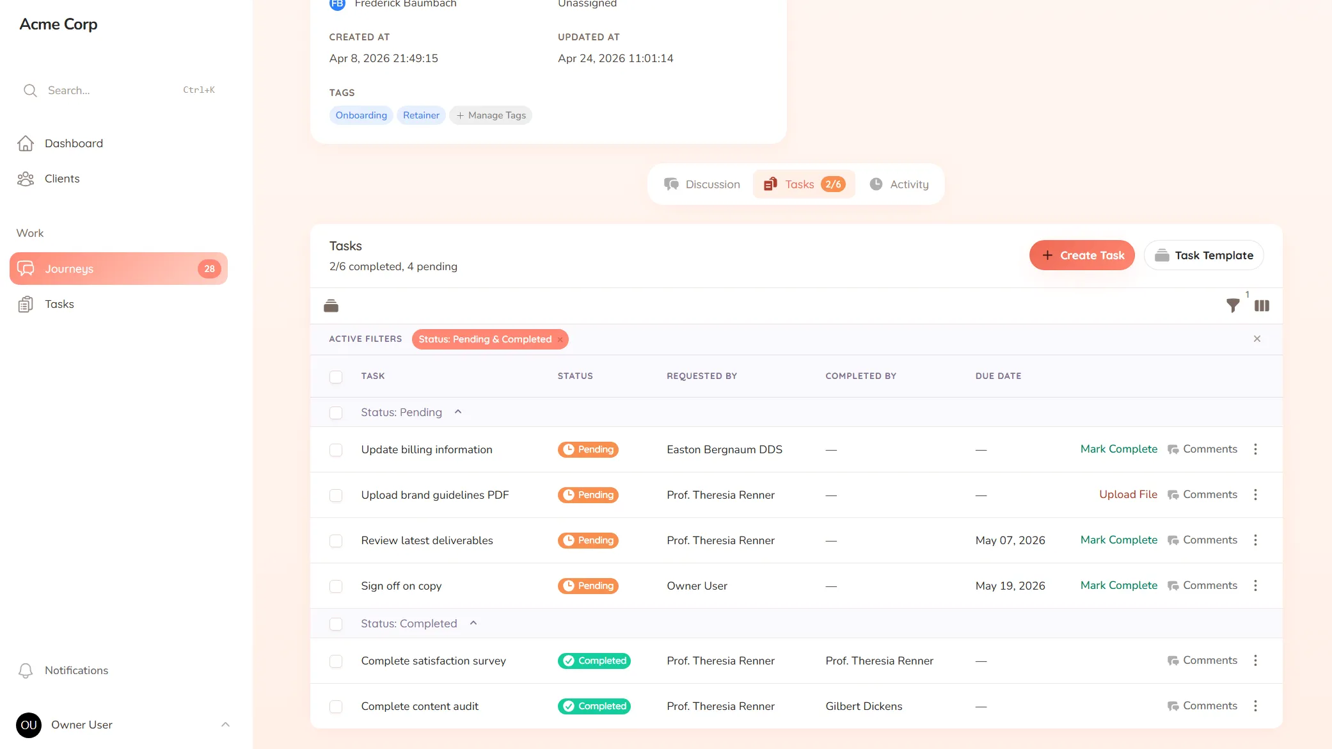Collapse the Status: Completed group chevron
Viewport: 1332px width, 749px height.
click(x=473, y=624)
